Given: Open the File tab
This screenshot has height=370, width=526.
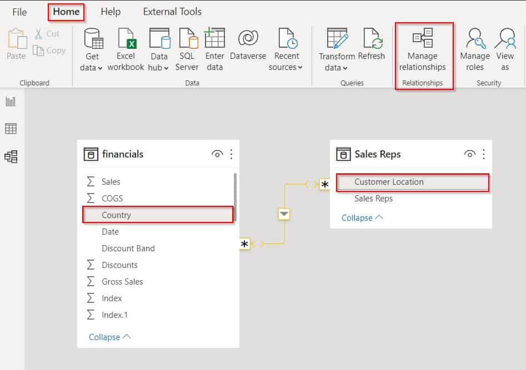Looking at the screenshot, I should (x=19, y=12).
